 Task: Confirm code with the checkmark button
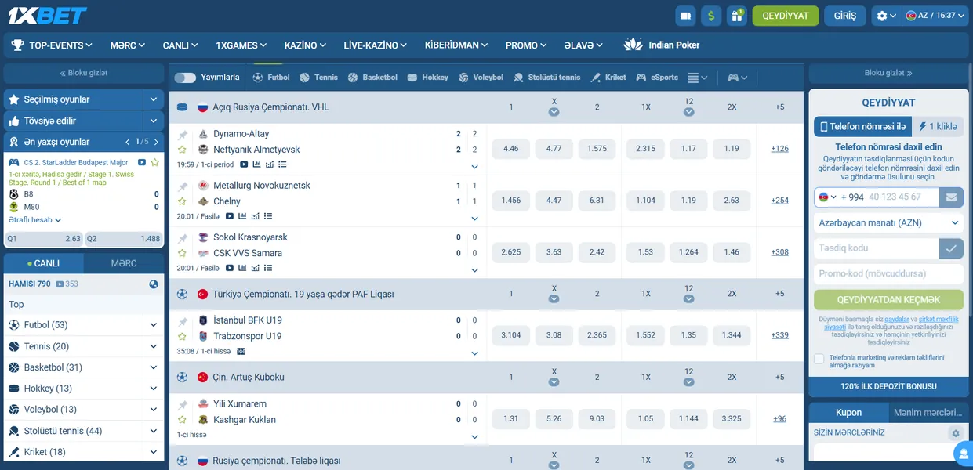(x=951, y=248)
